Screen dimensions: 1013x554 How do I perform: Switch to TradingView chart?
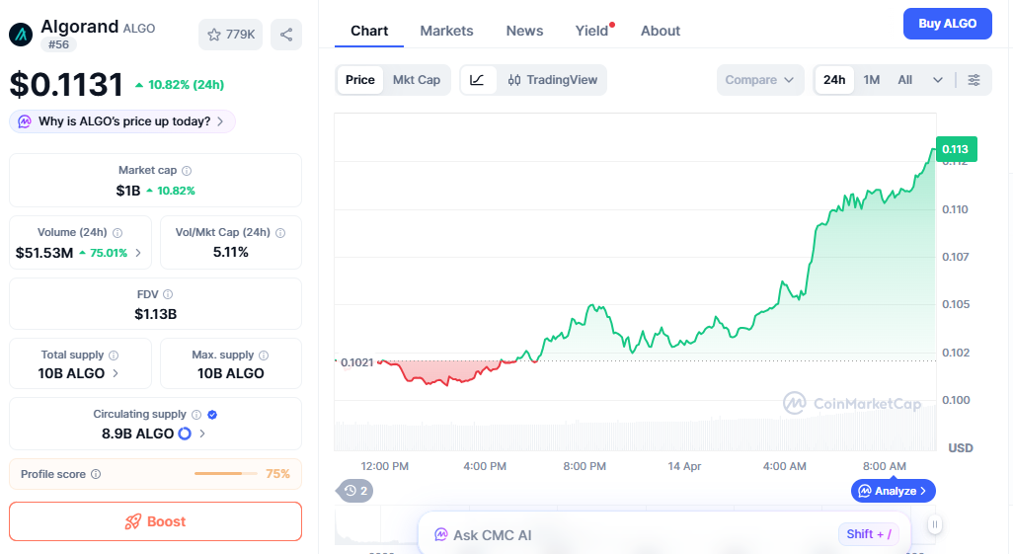[x=552, y=80]
